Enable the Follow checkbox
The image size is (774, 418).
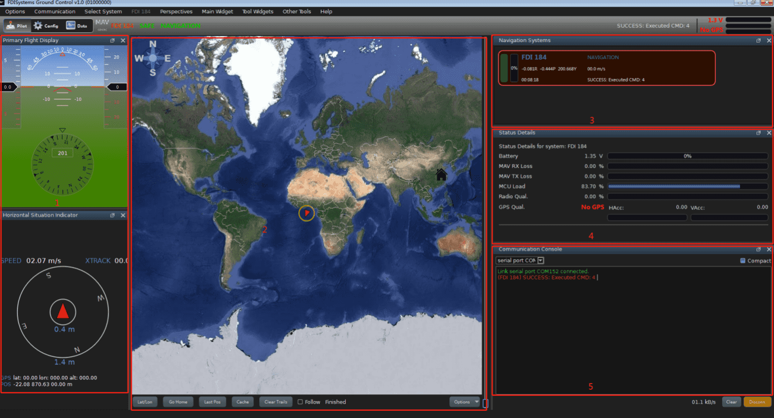click(300, 402)
